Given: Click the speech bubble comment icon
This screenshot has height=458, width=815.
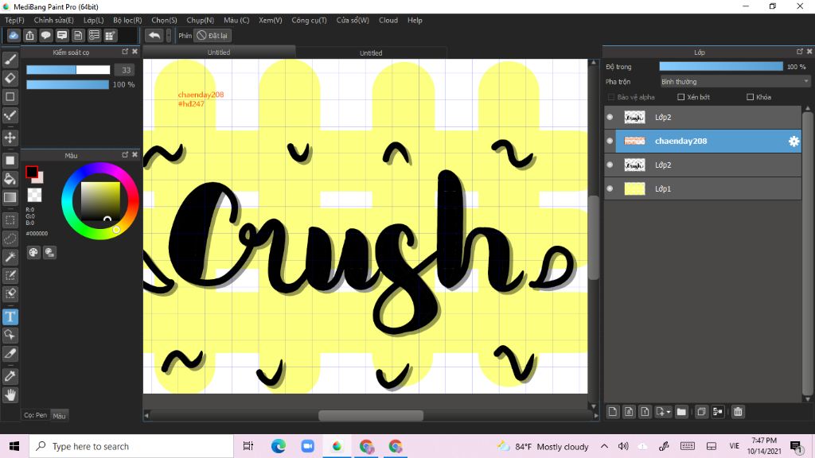Looking at the screenshot, I should [x=45, y=35].
